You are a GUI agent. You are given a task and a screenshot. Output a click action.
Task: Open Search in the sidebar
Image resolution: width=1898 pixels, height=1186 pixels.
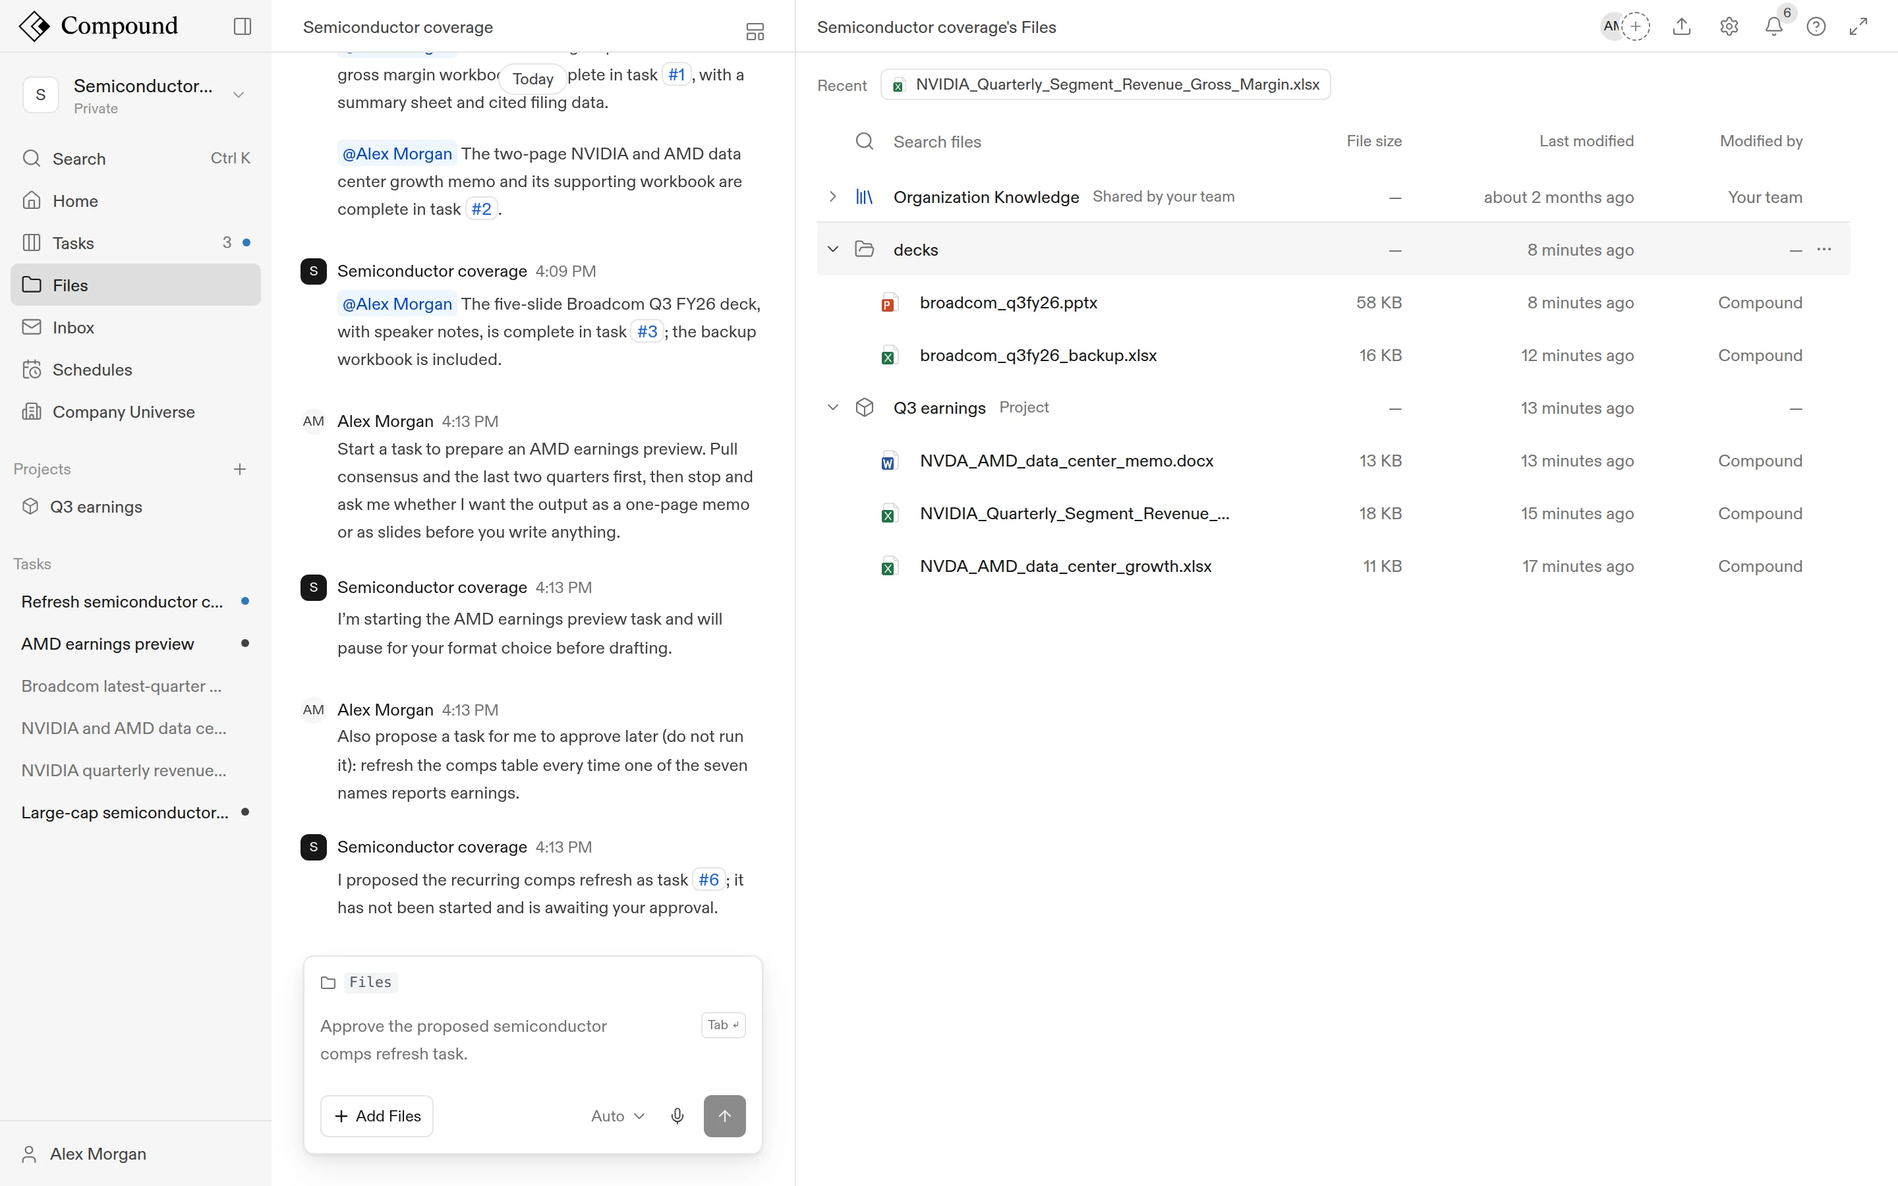pos(136,158)
